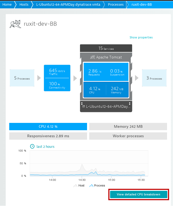Click the ruxit-dev-BB page title

40,24
